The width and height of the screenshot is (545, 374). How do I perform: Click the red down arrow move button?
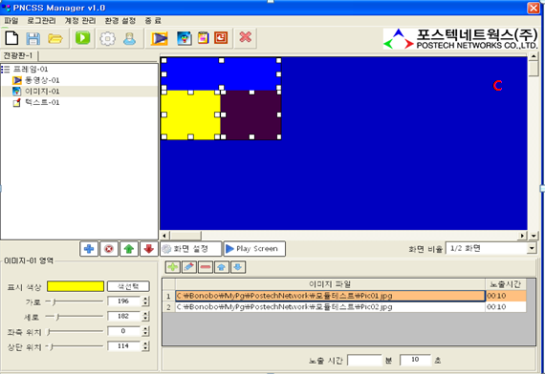point(149,249)
